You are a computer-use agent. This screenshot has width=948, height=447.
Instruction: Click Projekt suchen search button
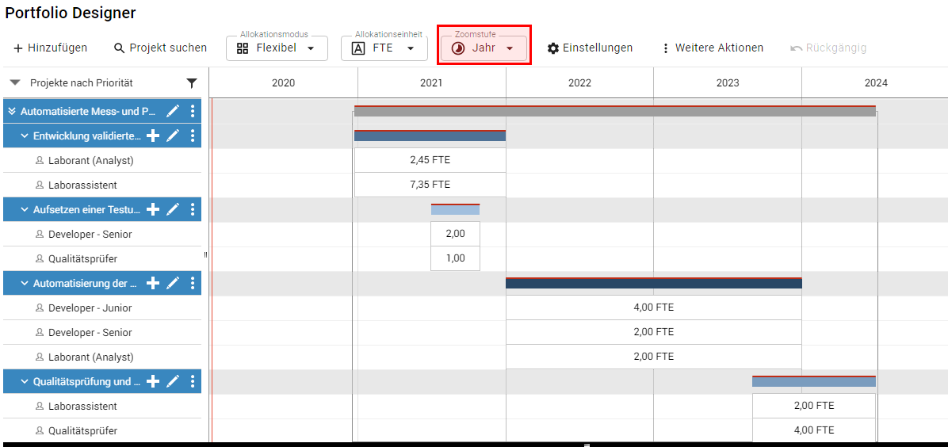tap(160, 48)
